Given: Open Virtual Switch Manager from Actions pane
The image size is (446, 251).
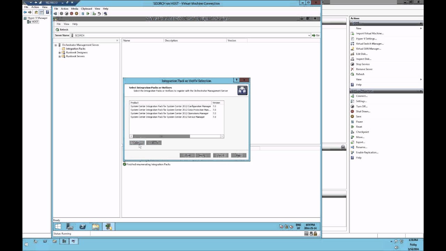Looking at the screenshot, I should click(370, 44).
